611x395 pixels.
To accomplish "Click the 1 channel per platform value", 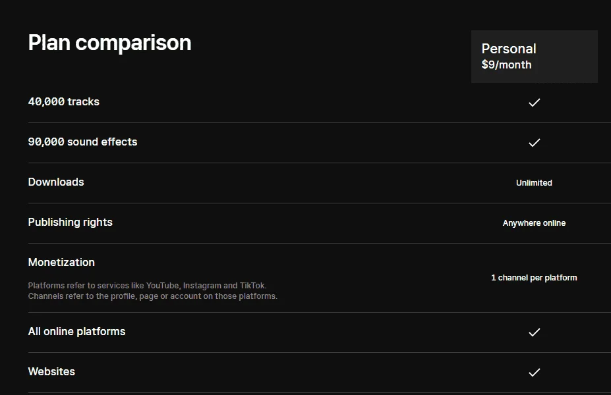I will click(534, 278).
